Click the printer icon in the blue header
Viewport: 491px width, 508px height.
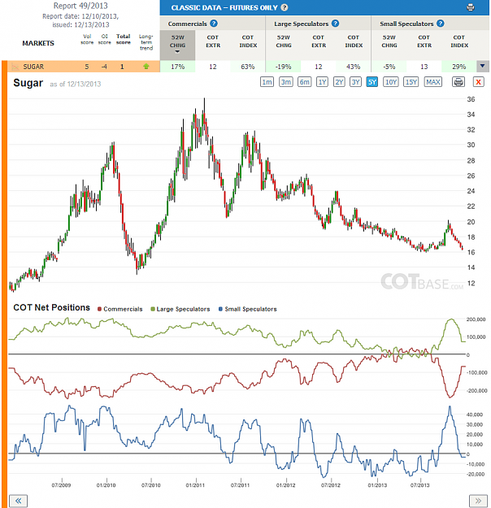pyautogui.click(x=470, y=7)
